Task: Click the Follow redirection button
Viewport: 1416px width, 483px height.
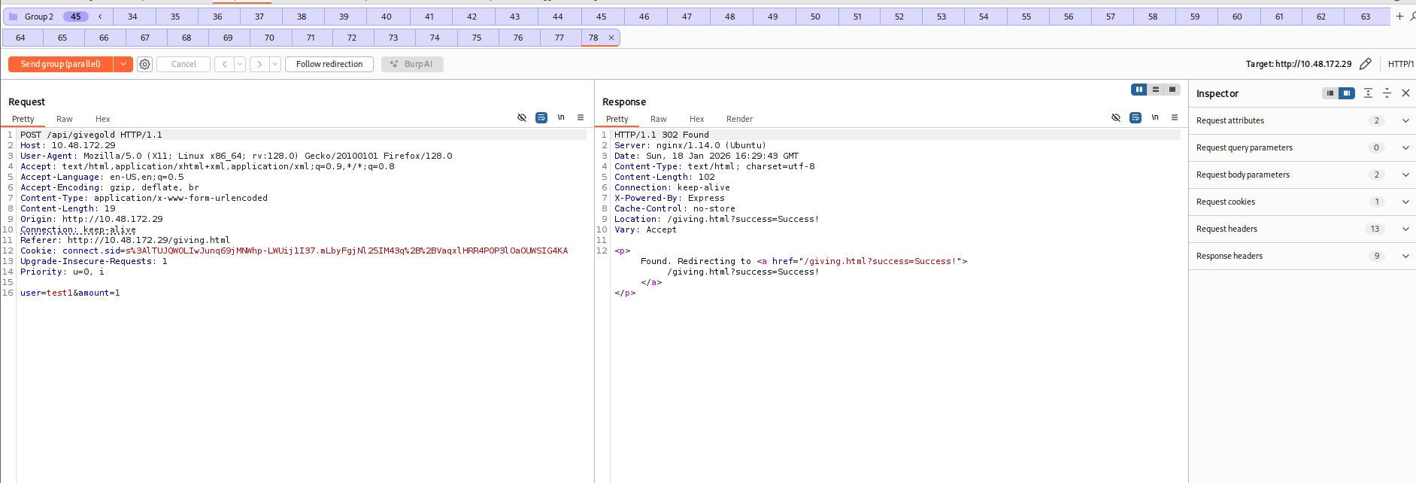Action: coord(329,65)
